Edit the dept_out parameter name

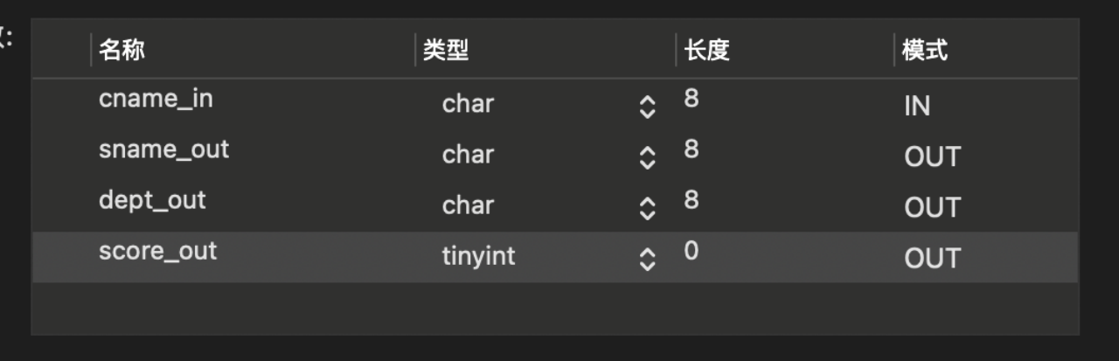click(152, 201)
